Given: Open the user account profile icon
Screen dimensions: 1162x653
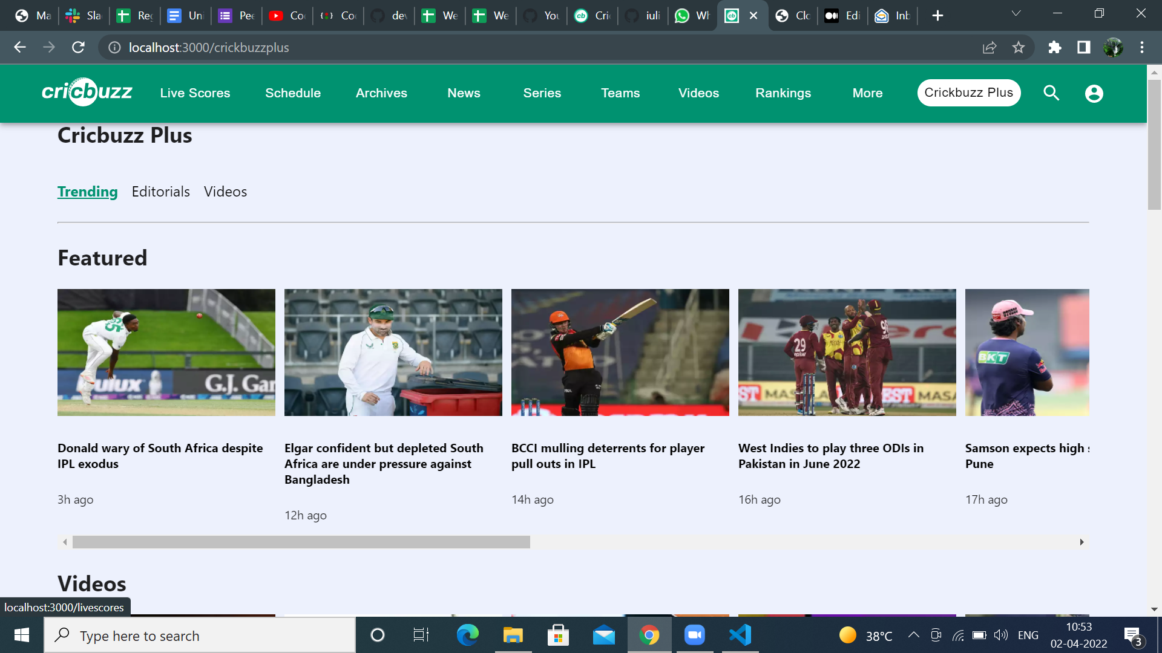Looking at the screenshot, I should (x=1094, y=93).
